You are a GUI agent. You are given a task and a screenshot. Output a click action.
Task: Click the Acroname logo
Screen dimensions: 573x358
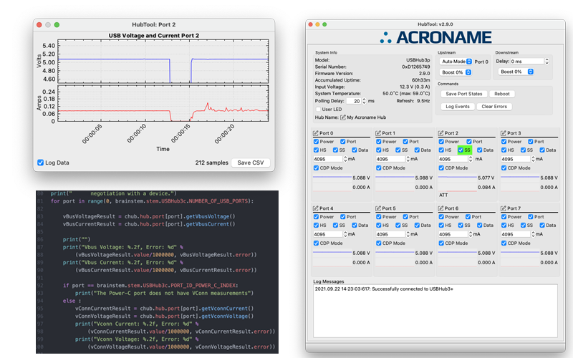pyautogui.click(x=435, y=37)
